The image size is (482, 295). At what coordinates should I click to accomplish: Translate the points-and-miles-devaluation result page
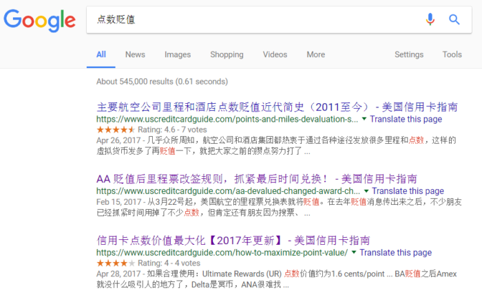[x=406, y=119]
